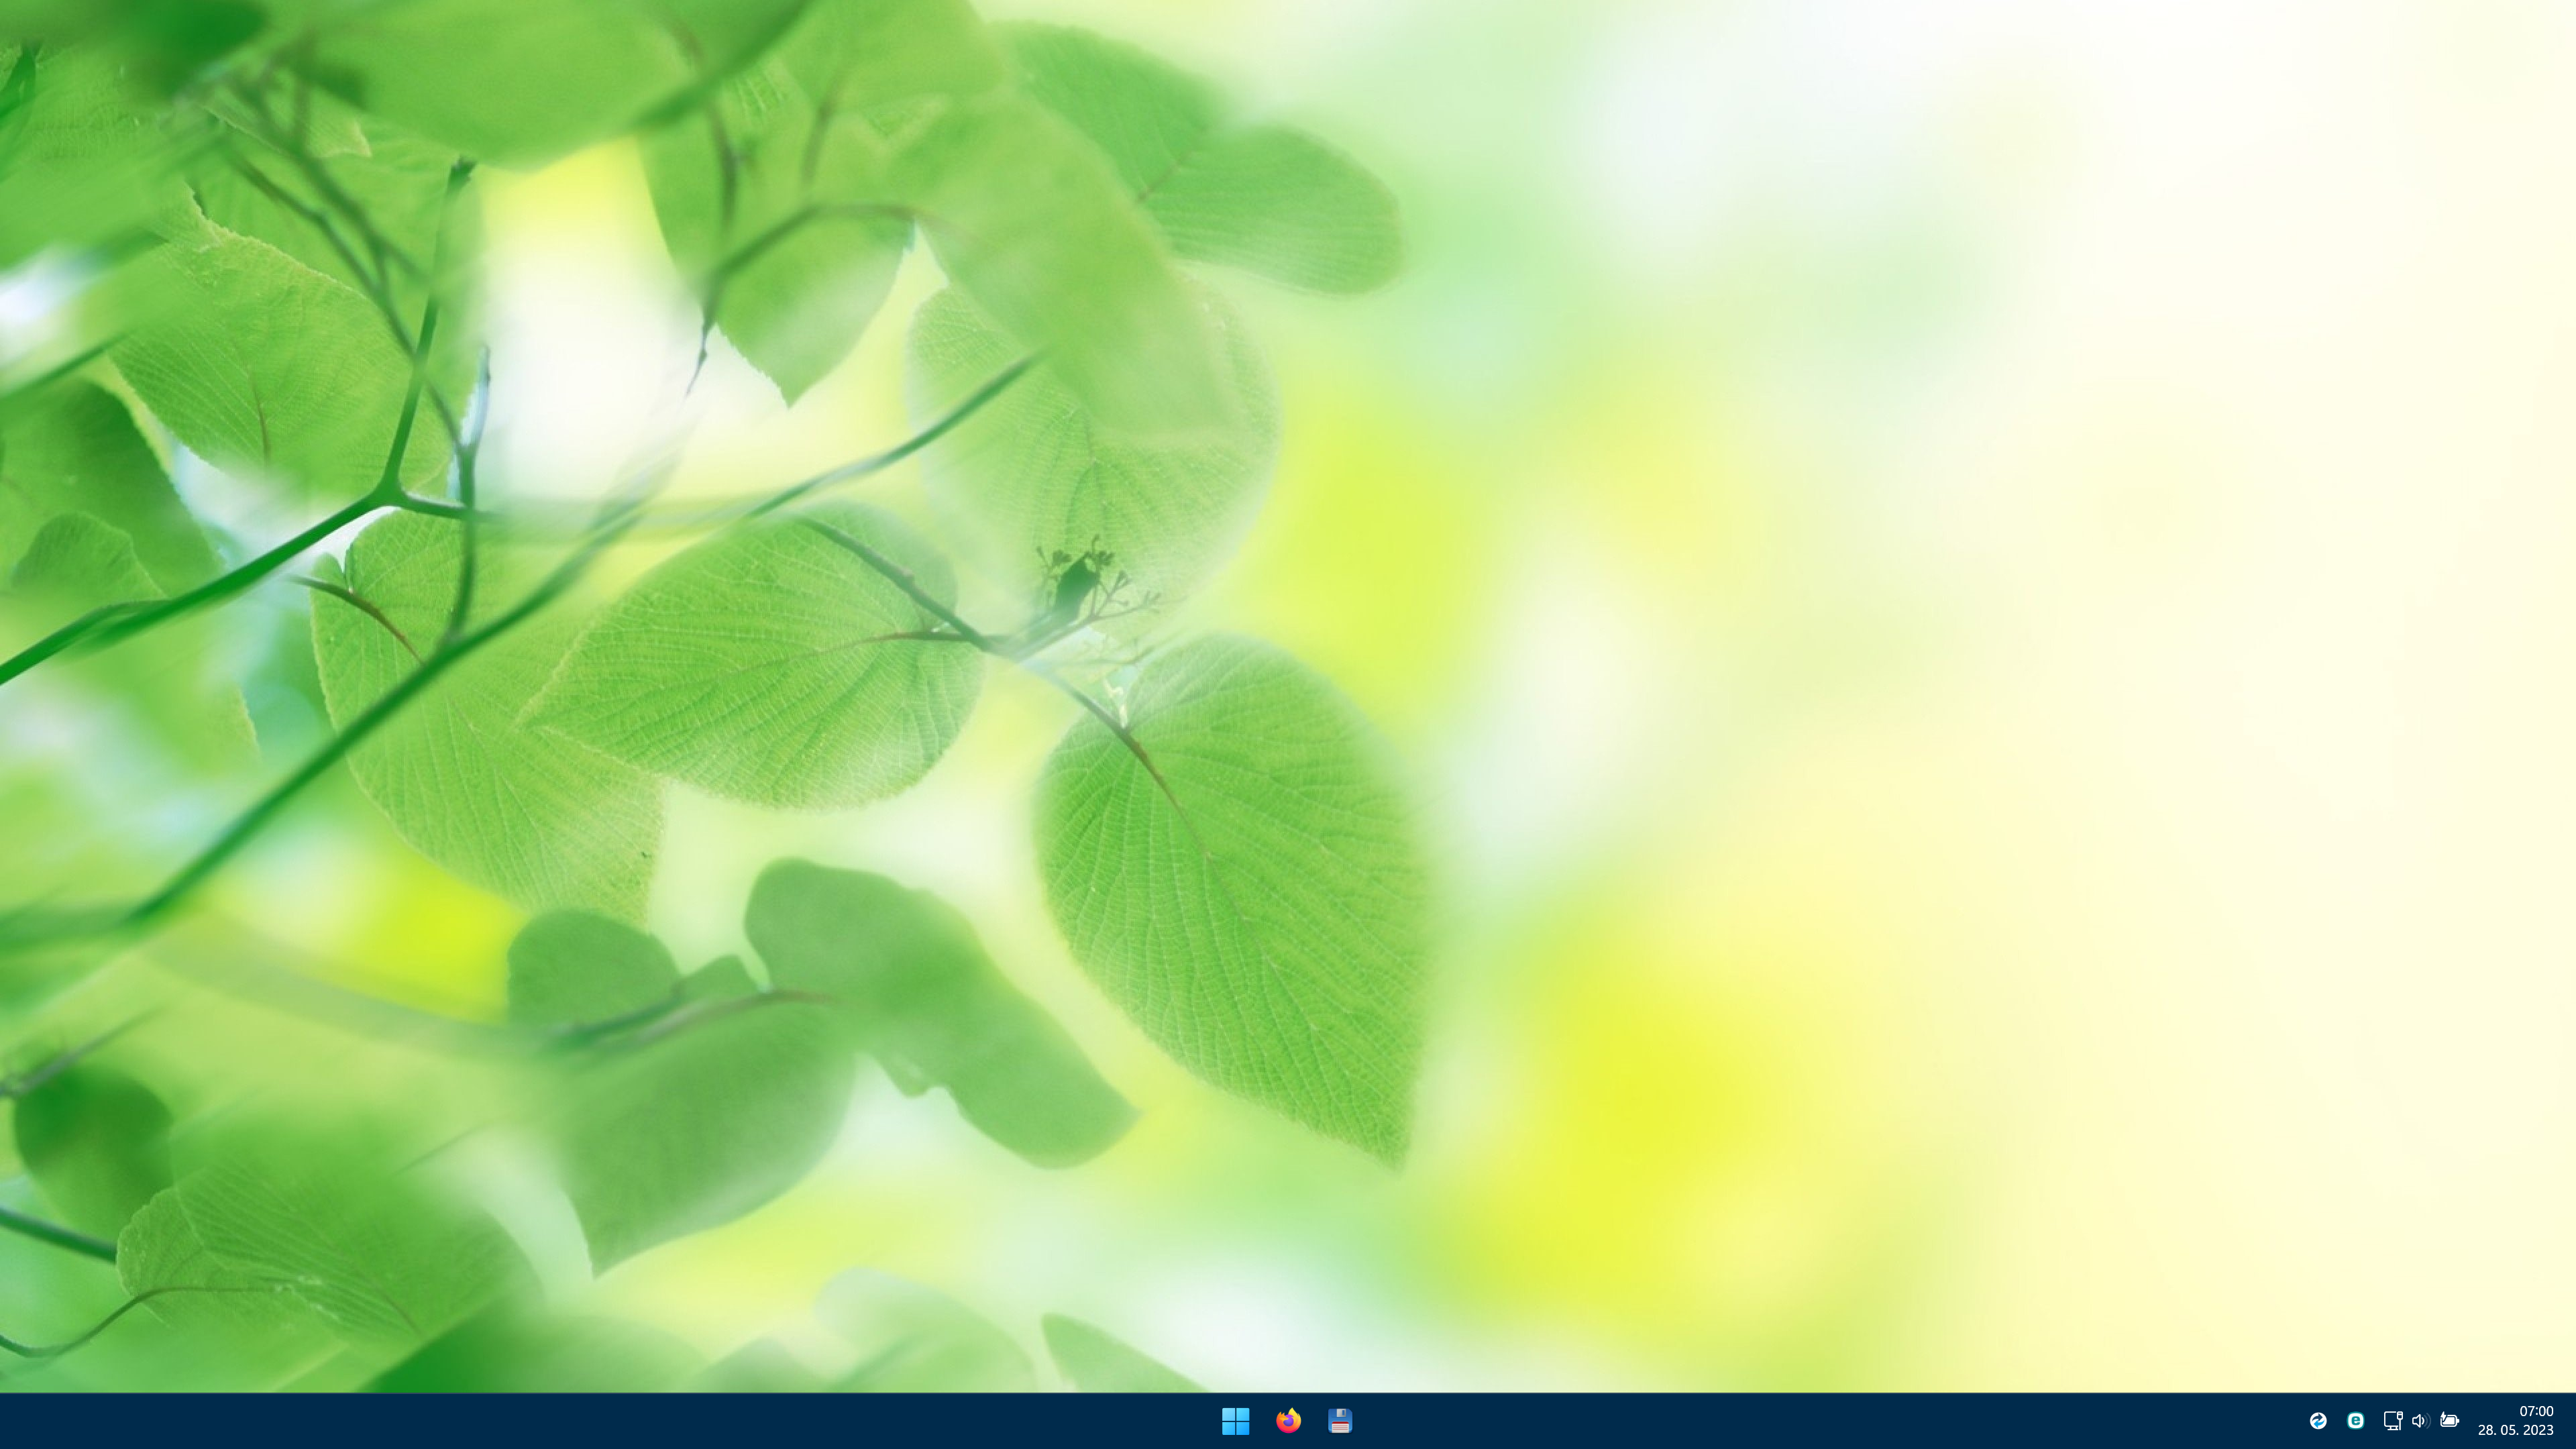Launch Firefox from the taskbar
Image resolution: width=2576 pixels, height=1449 pixels.
pos(1288,1420)
